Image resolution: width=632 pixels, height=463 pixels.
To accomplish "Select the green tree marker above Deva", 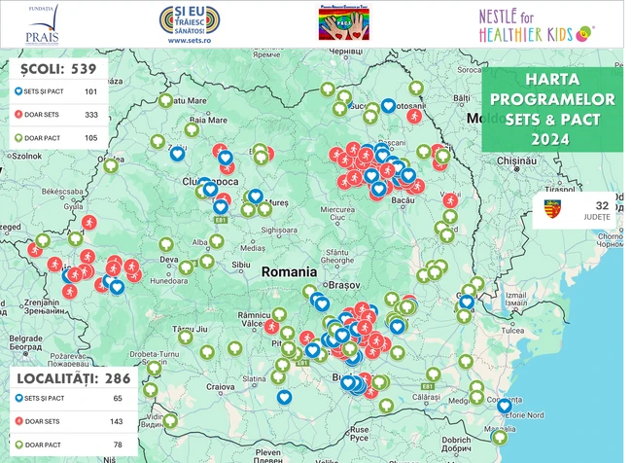I will [166, 244].
